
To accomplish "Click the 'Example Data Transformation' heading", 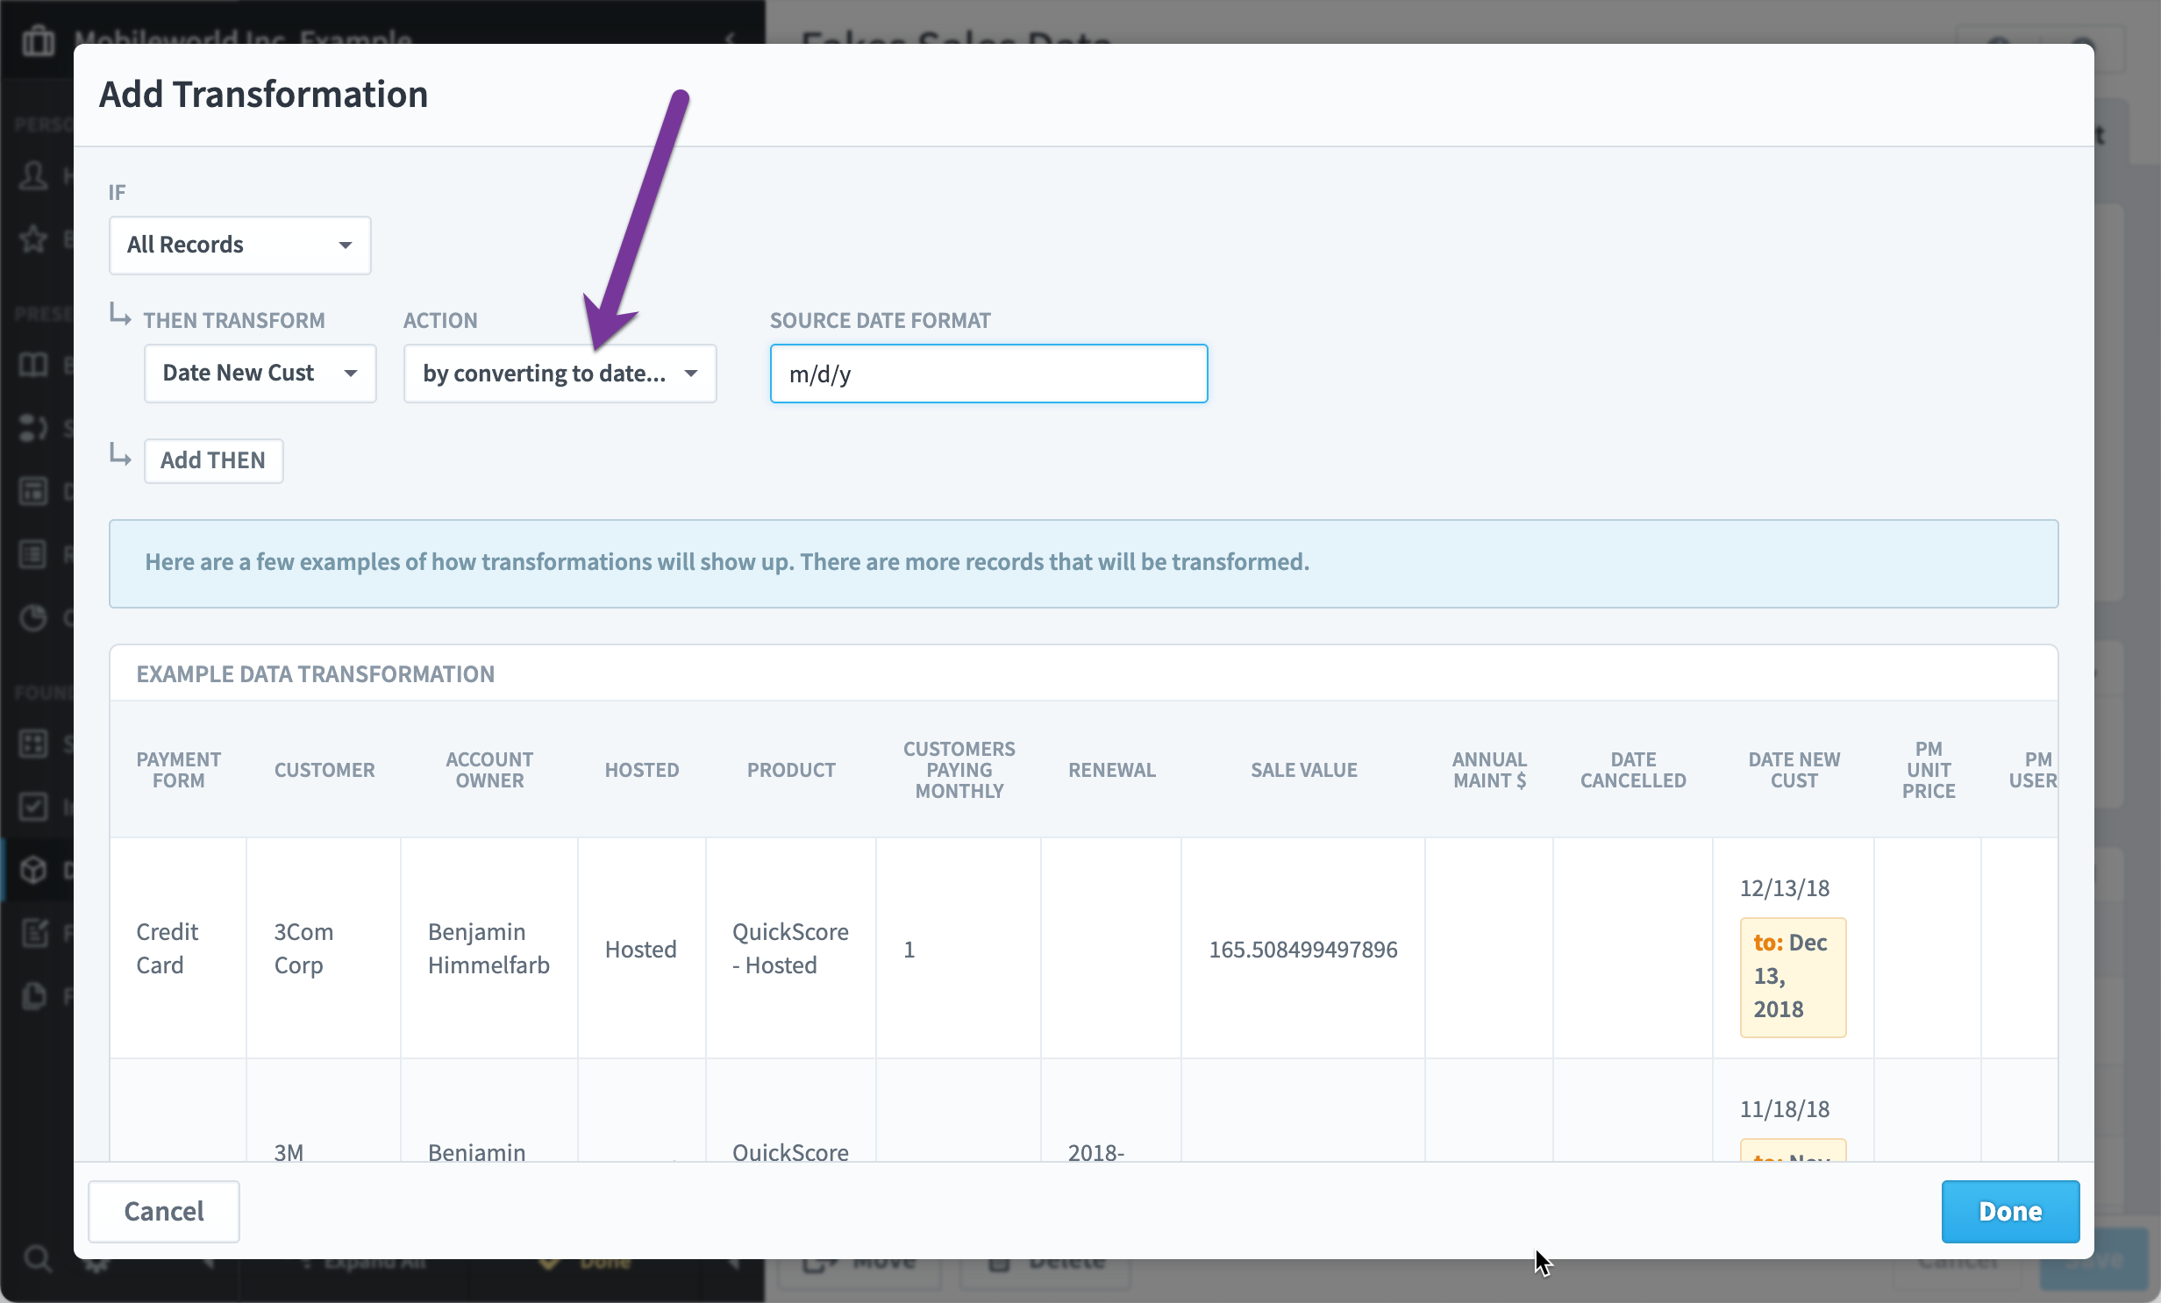I will point(315,673).
